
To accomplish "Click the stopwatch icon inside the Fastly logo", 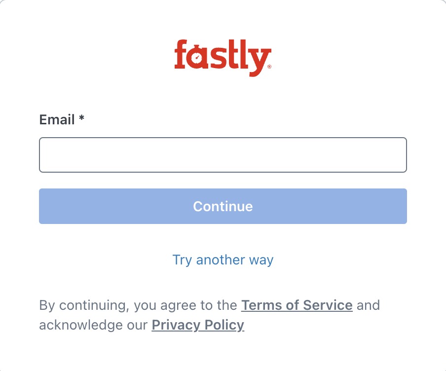I will 196,57.
